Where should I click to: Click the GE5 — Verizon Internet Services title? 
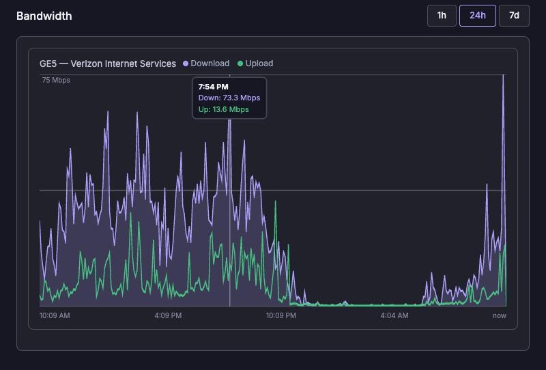pos(108,63)
